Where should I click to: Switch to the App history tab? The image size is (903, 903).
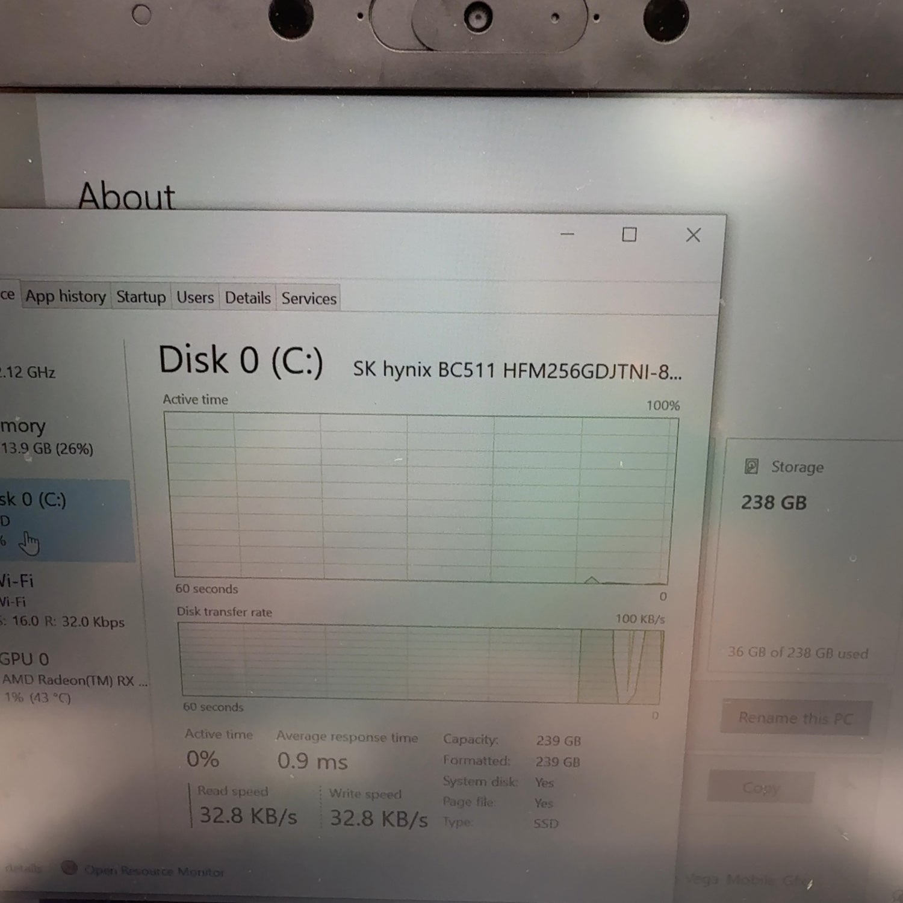click(x=66, y=296)
